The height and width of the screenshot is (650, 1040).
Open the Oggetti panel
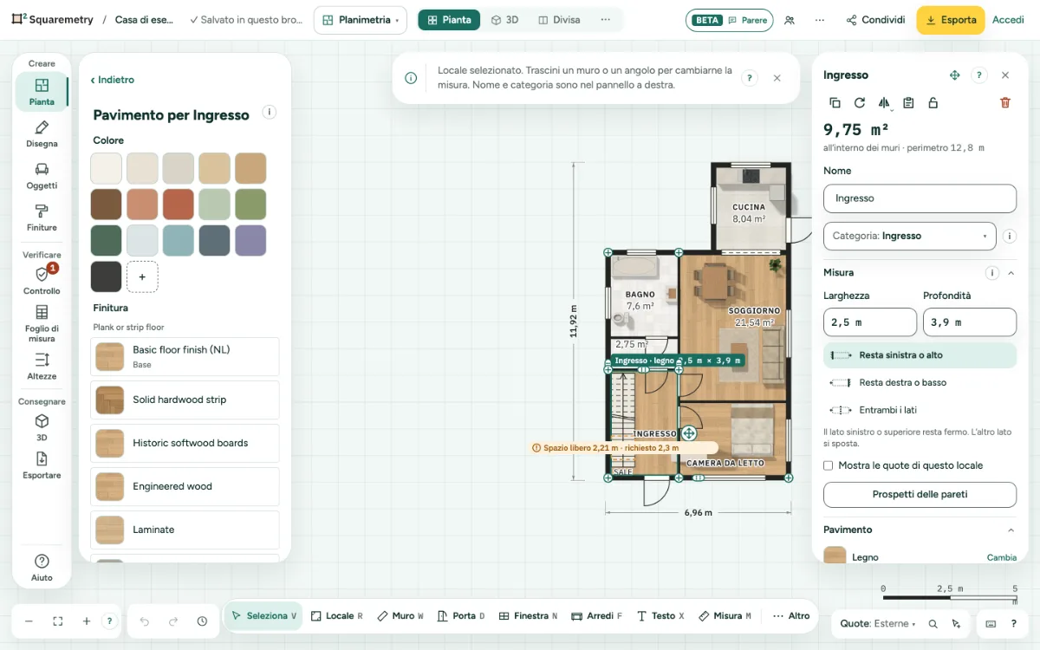pyautogui.click(x=42, y=176)
